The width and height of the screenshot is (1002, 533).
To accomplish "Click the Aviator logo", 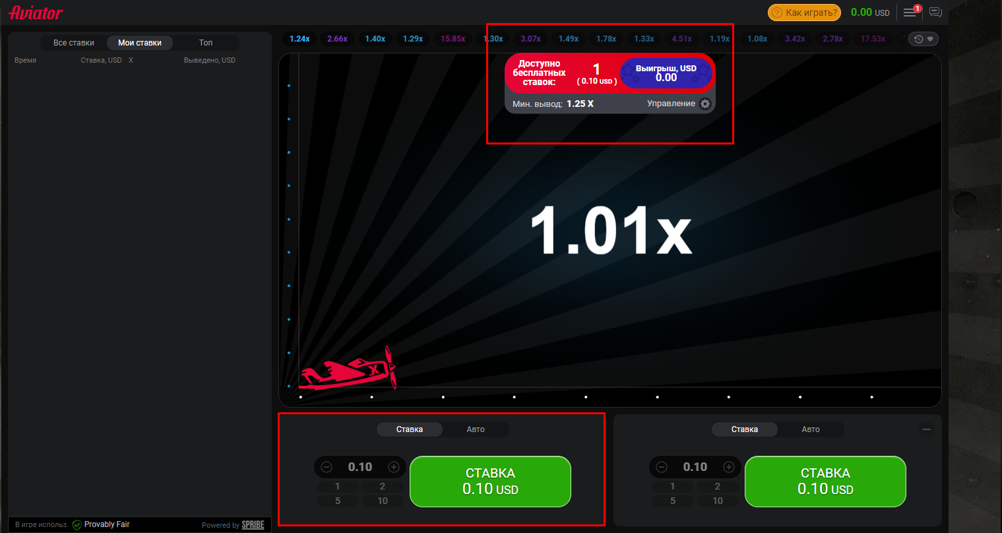I will (36, 12).
